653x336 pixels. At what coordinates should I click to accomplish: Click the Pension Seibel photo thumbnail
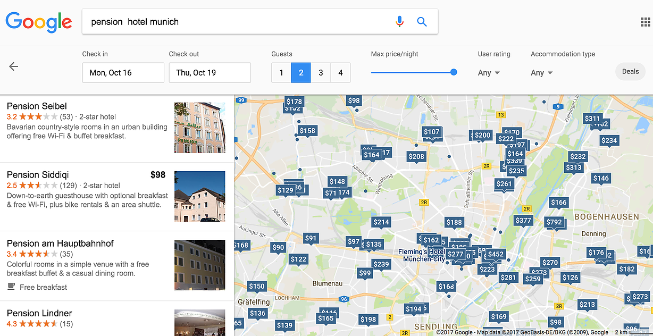tap(199, 128)
